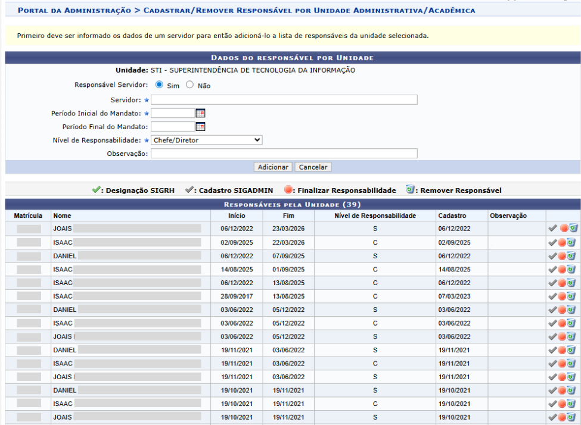Click the Período Inicial do Mandato date field

click(x=173, y=113)
